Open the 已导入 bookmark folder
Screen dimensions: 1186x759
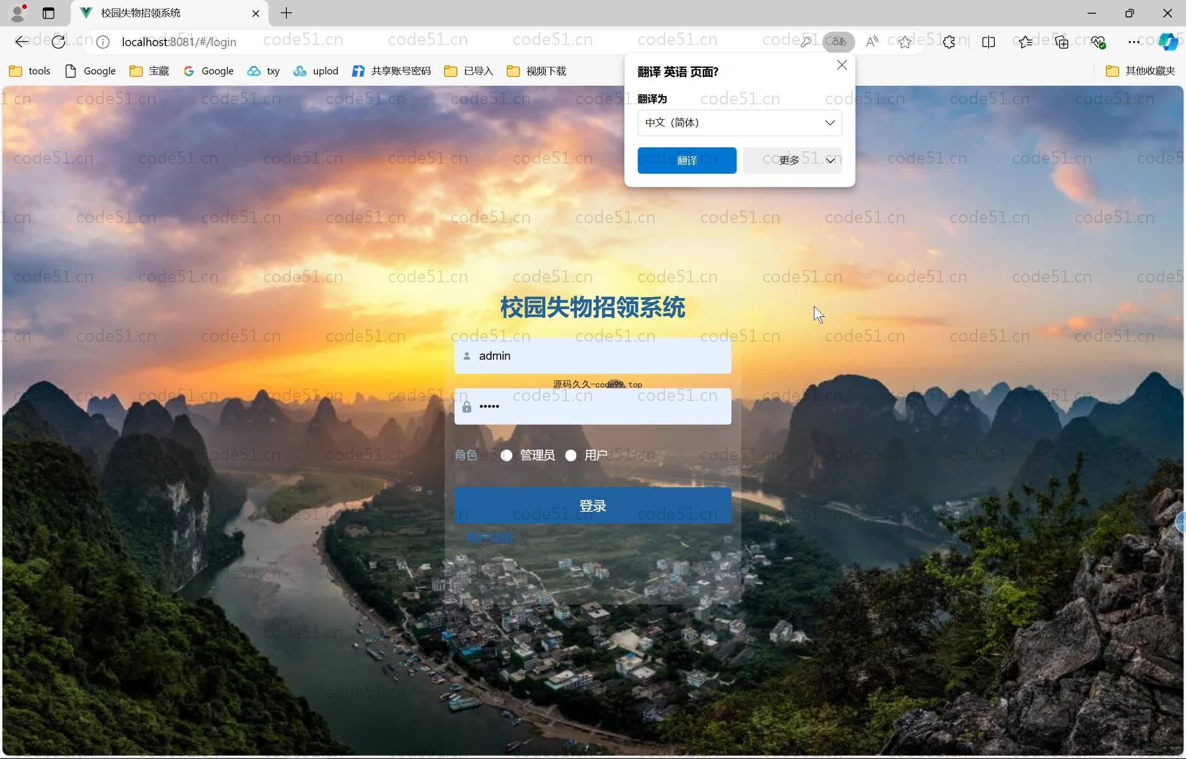point(469,71)
